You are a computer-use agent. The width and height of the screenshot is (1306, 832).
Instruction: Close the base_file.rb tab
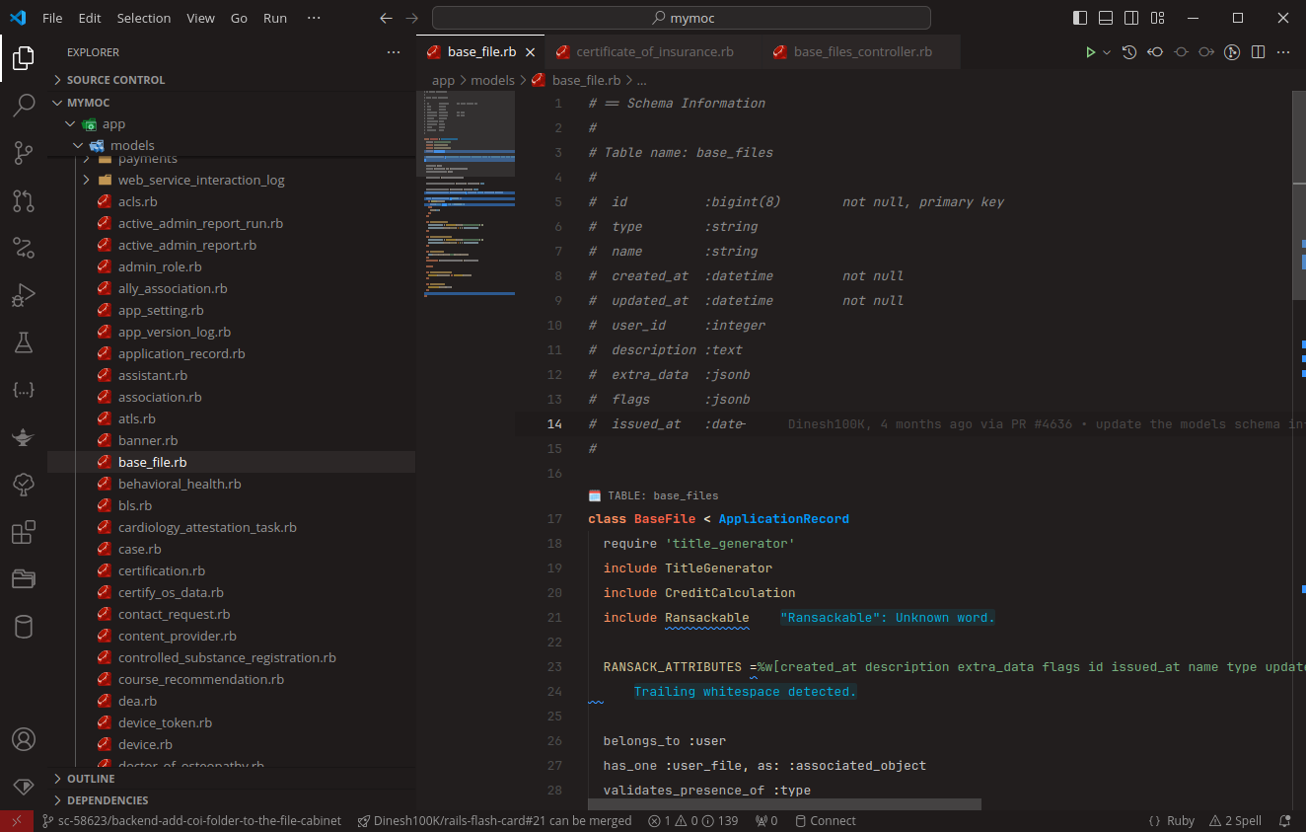pos(531,52)
